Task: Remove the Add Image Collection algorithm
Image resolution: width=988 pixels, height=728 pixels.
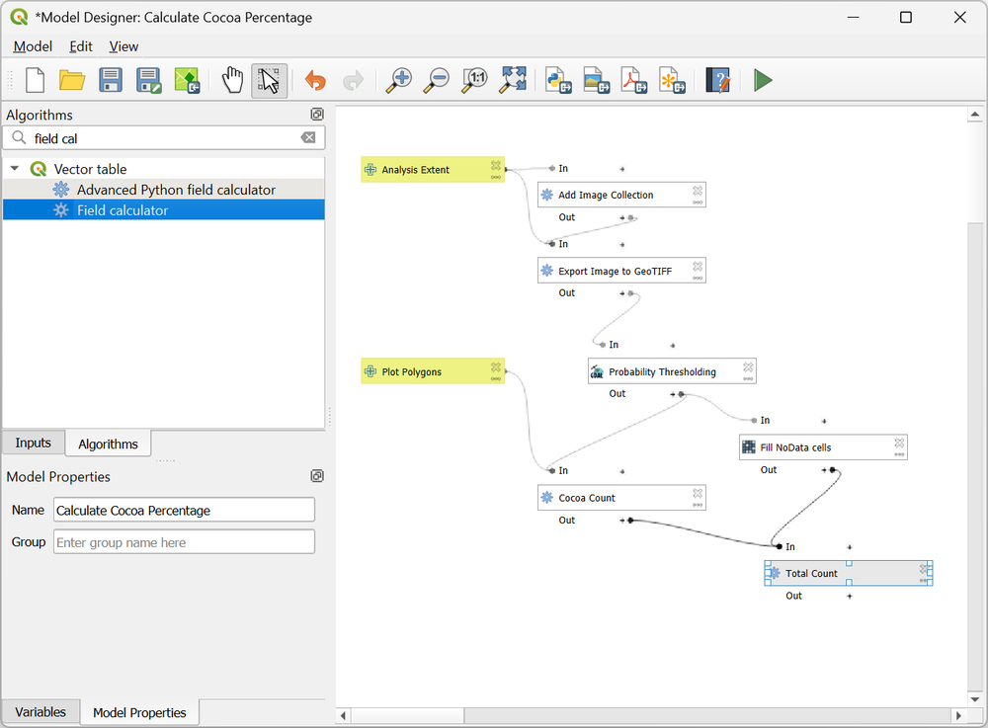Action: click(x=698, y=191)
